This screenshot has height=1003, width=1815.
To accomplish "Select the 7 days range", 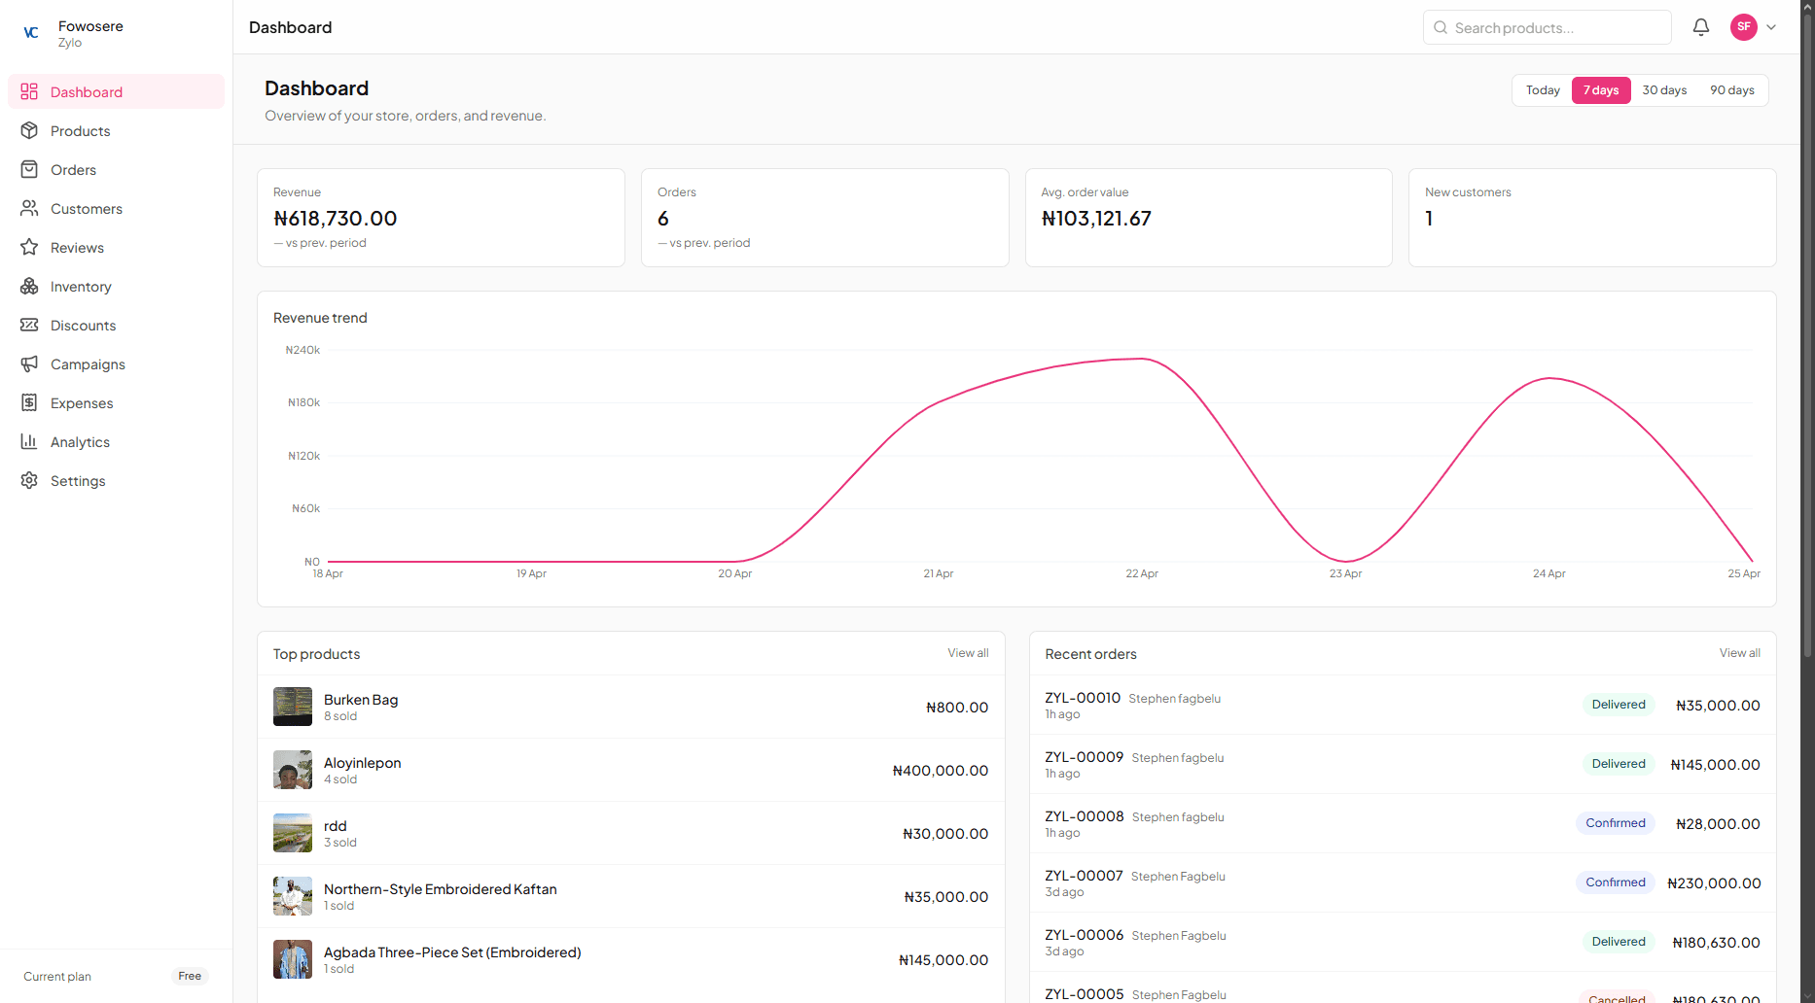I will coord(1601,90).
